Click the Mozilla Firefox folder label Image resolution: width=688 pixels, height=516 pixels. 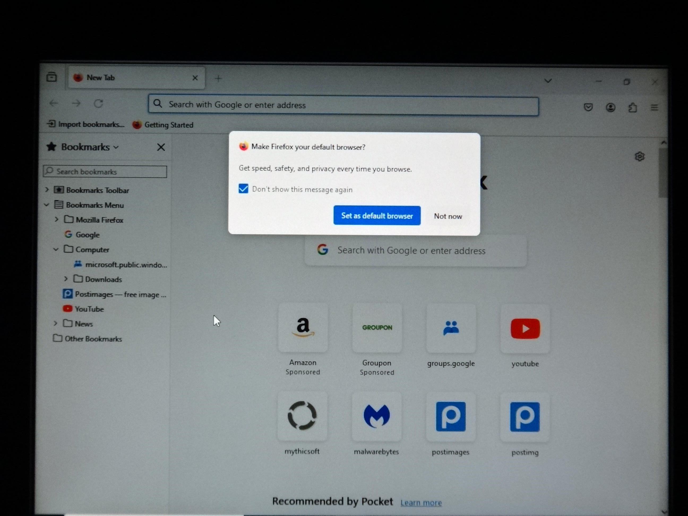point(100,220)
